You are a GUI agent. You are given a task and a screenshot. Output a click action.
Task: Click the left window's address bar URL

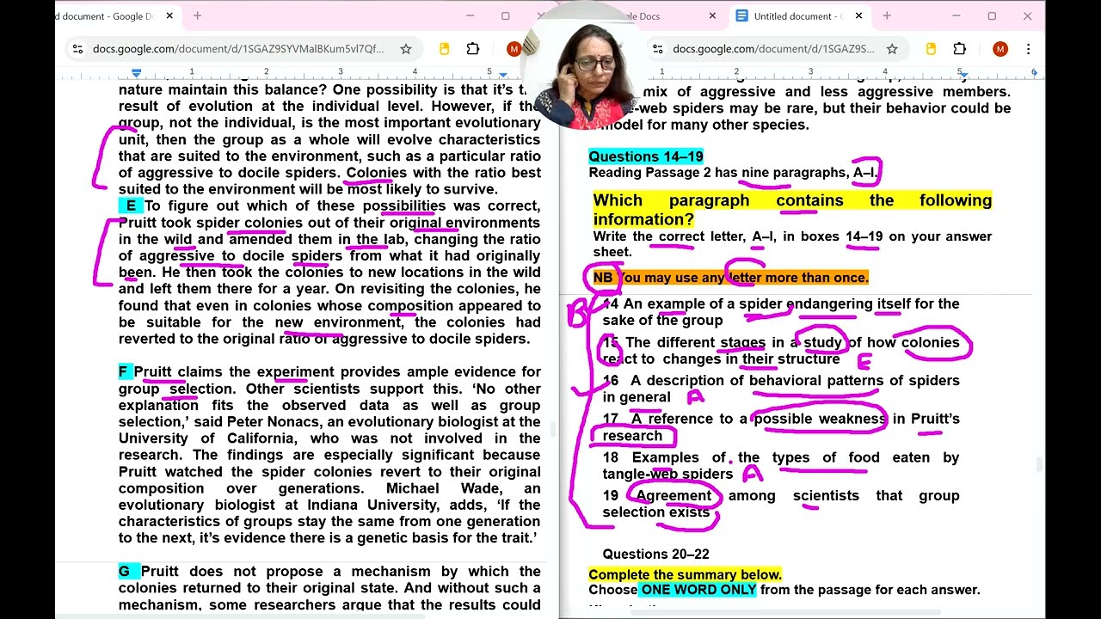point(238,49)
